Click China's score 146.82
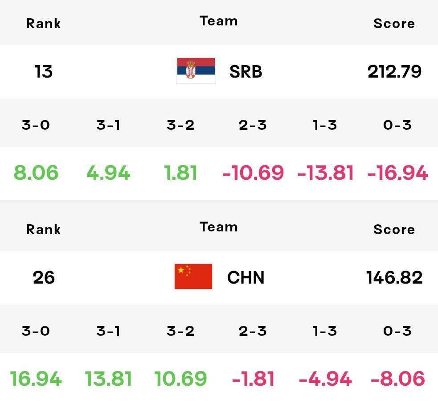 coord(394,277)
